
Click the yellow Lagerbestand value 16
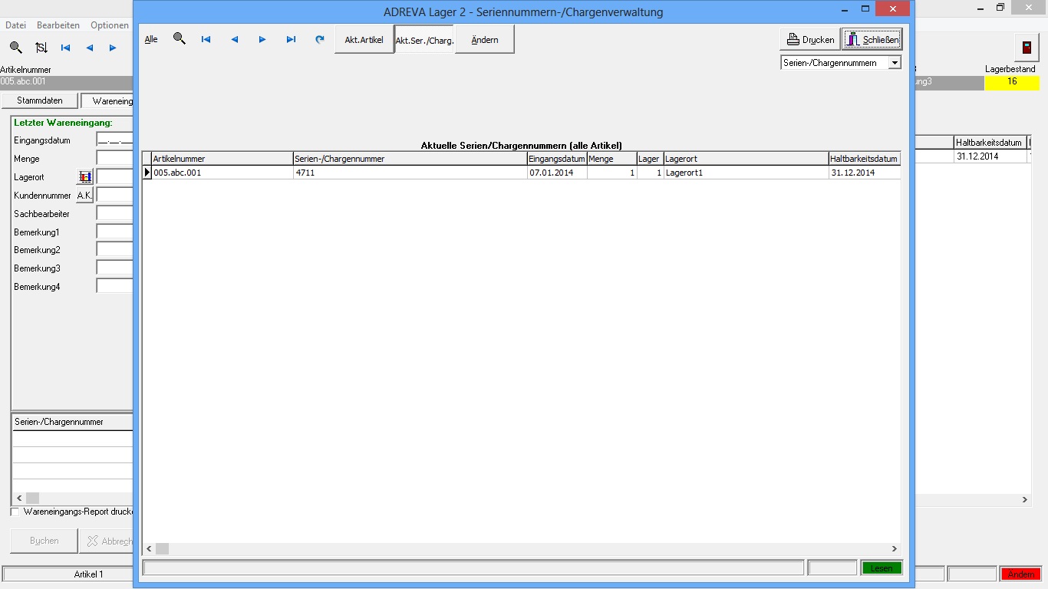point(1012,82)
